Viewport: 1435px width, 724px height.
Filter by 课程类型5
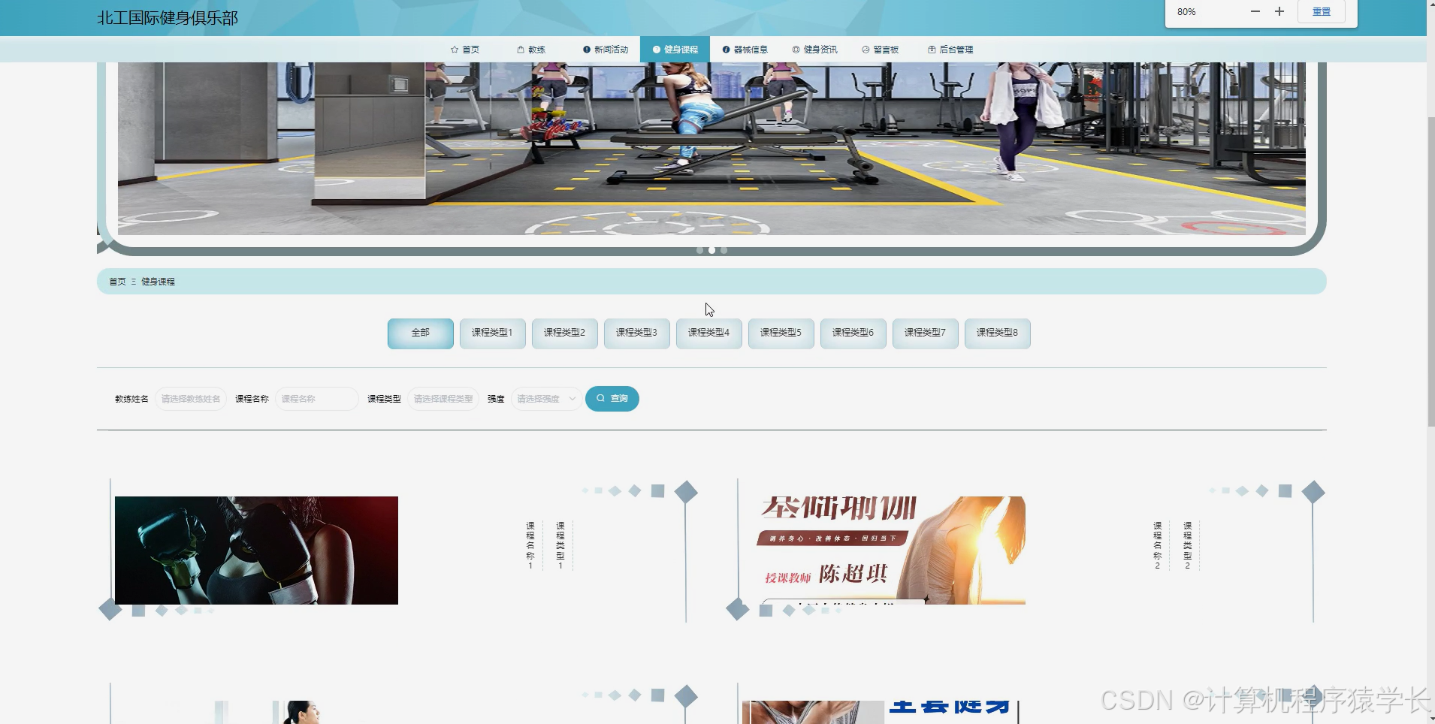point(781,333)
